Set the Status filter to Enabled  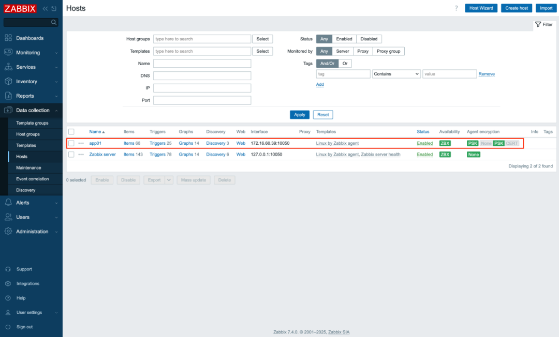pos(344,39)
